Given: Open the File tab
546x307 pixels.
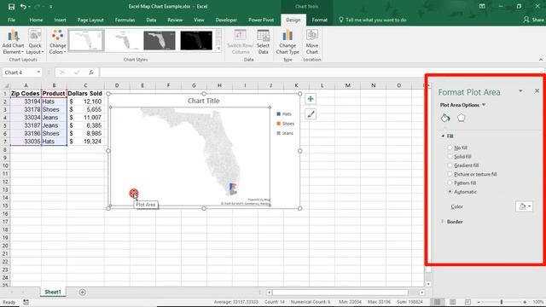Looking at the screenshot, I should pos(11,20).
